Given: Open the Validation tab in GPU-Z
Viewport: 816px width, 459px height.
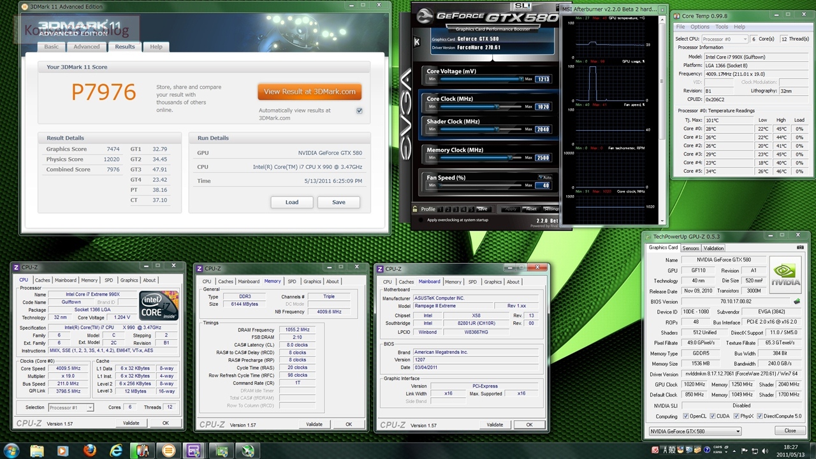Looking at the screenshot, I should [x=713, y=248].
